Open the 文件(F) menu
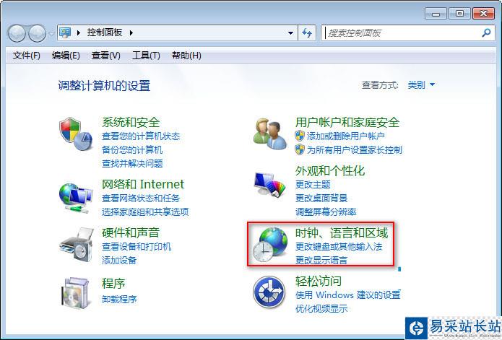The width and height of the screenshot is (502, 340). point(26,56)
